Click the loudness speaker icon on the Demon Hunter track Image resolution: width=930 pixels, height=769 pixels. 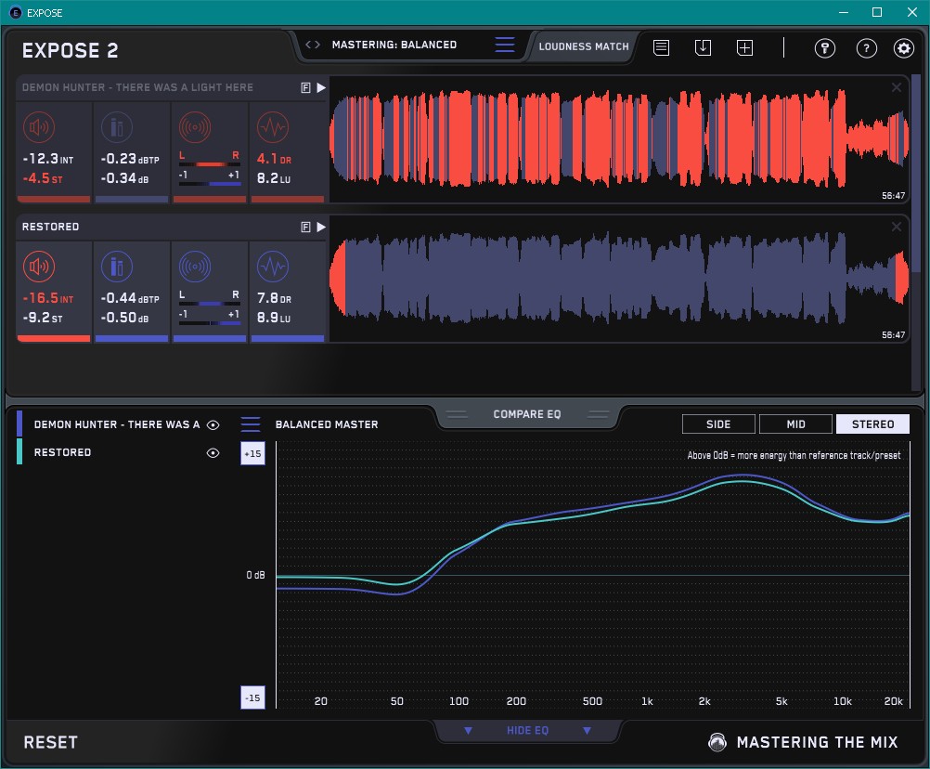39,127
